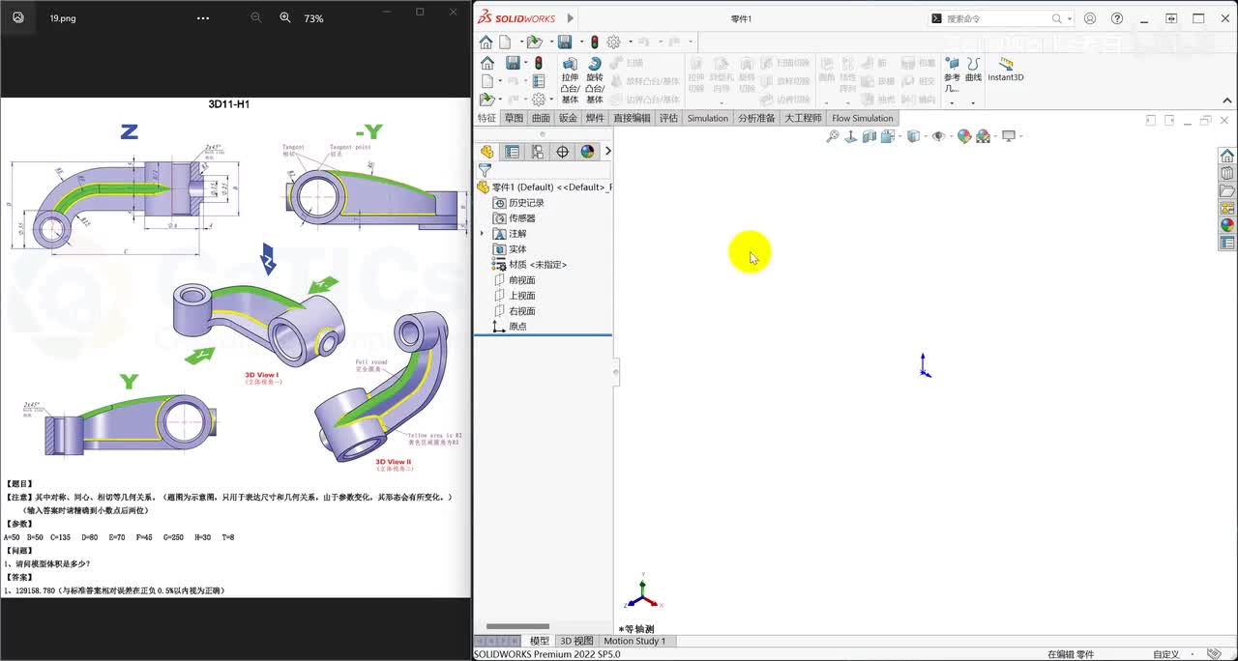Select 前视面 (Front Plane) in feature tree

tap(515, 280)
